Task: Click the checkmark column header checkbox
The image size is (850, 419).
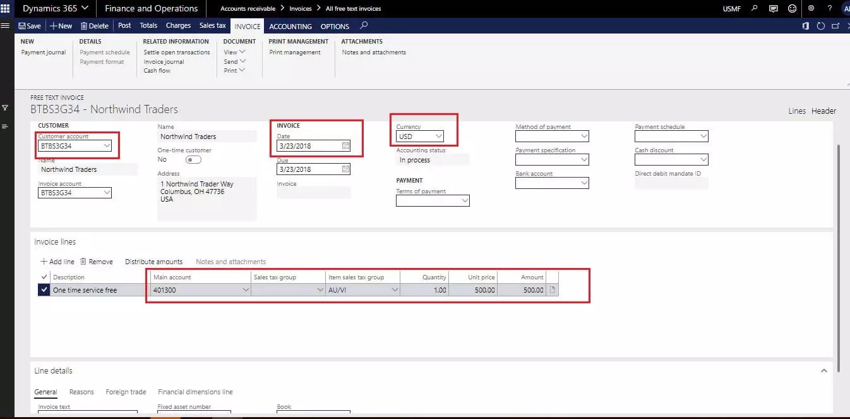Action: (43, 277)
